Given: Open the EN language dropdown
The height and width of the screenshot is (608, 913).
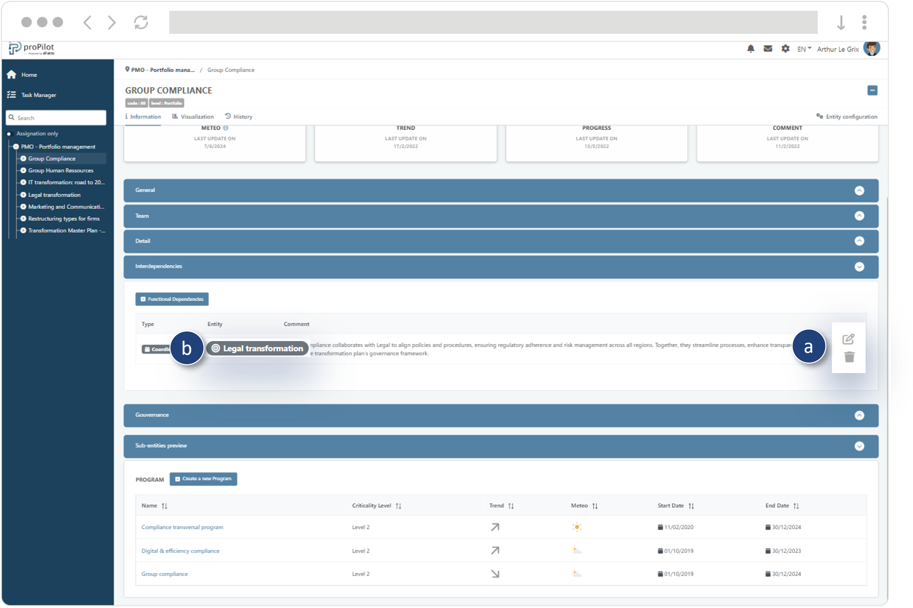Looking at the screenshot, I should 804,49.
